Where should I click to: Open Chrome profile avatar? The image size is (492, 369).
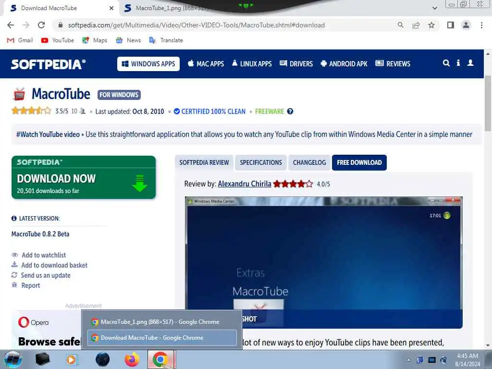tap(466, 25)
